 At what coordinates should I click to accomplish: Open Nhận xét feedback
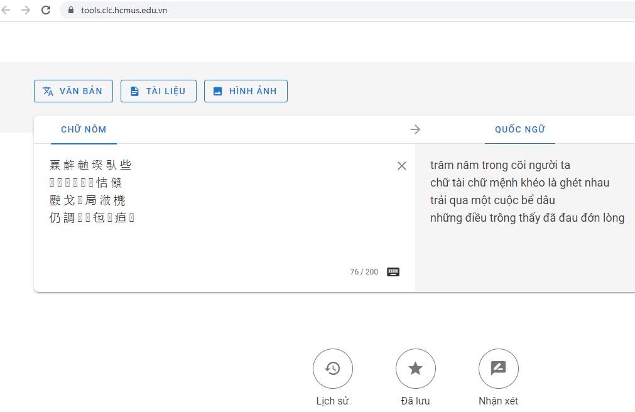point(499,369)
